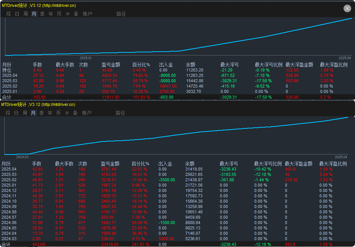The width and height of the screenshot is (355, 247).
Task: Open 路径 path option in top panel
Action: (121, 14)
